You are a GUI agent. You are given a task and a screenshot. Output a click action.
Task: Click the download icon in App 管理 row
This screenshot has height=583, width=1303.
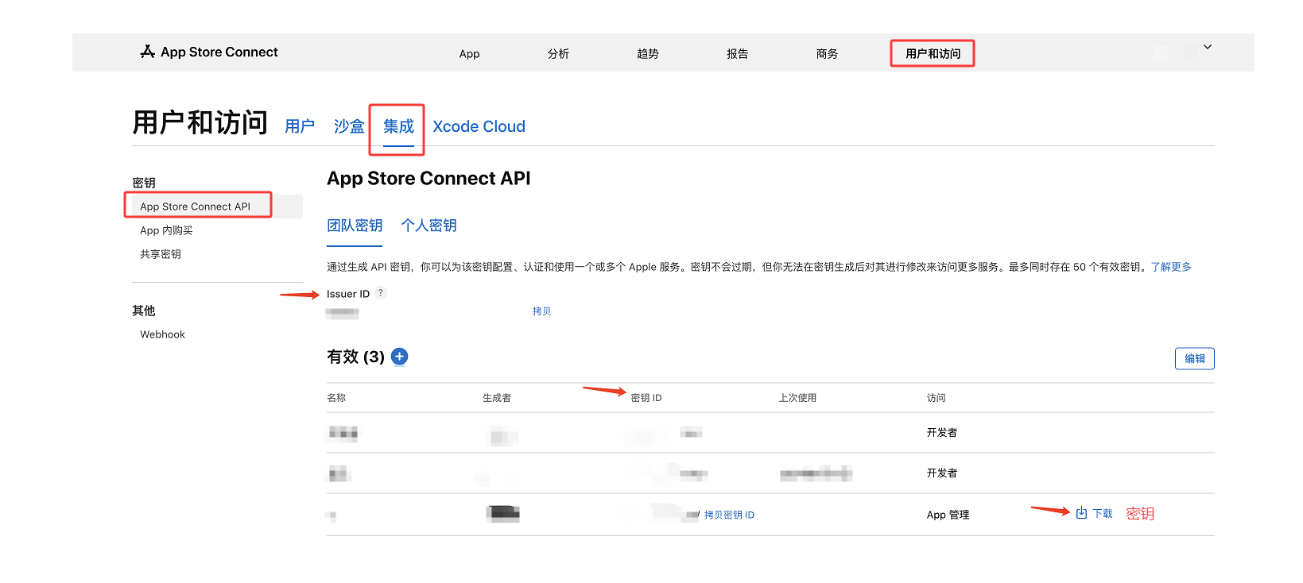1081,513
